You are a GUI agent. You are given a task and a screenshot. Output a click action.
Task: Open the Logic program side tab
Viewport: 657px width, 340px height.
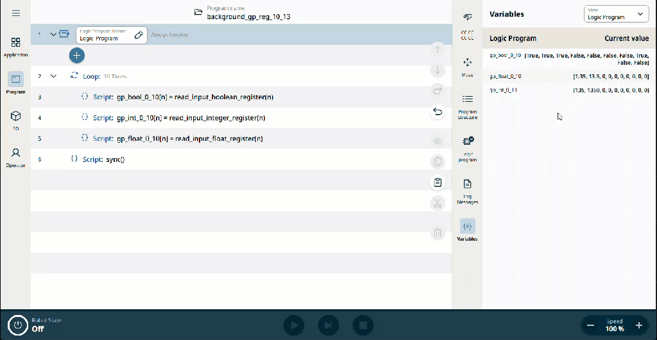[x=467, y=149]
